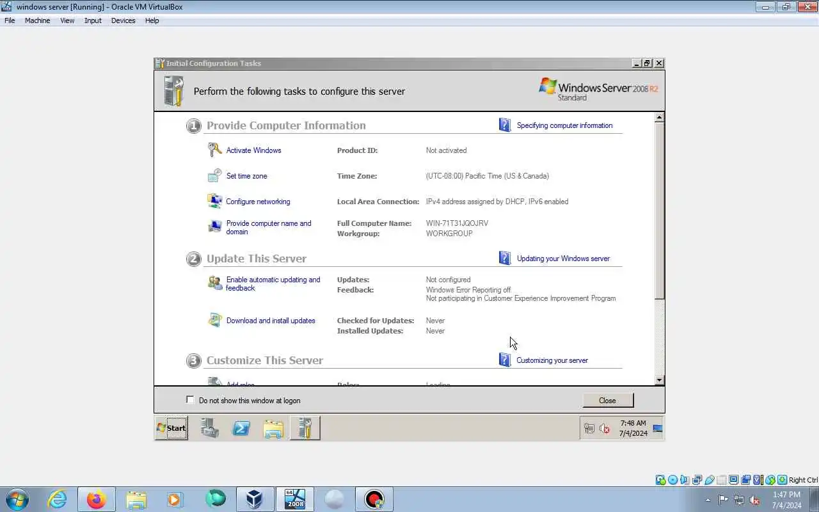Open the guest Start button
The height and width of the screenshot is (512, 819).
[171, 428]
